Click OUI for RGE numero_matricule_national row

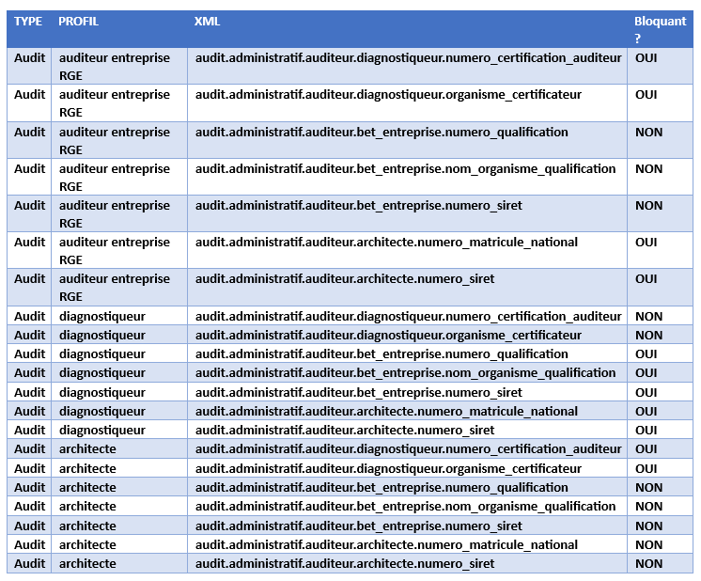[646, 243]
